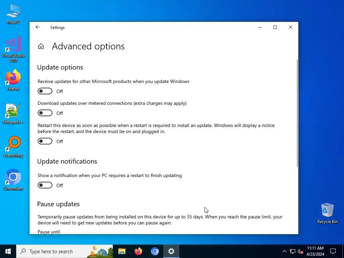The height and width of the screenshot is (258, 344).
Task: Open File Explorer from the taskbar
Action: pos(122,251)
